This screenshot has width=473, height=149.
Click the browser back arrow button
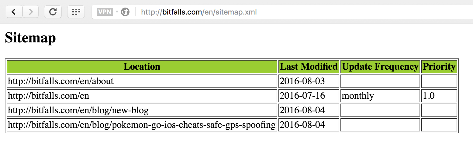click(14, 12)
